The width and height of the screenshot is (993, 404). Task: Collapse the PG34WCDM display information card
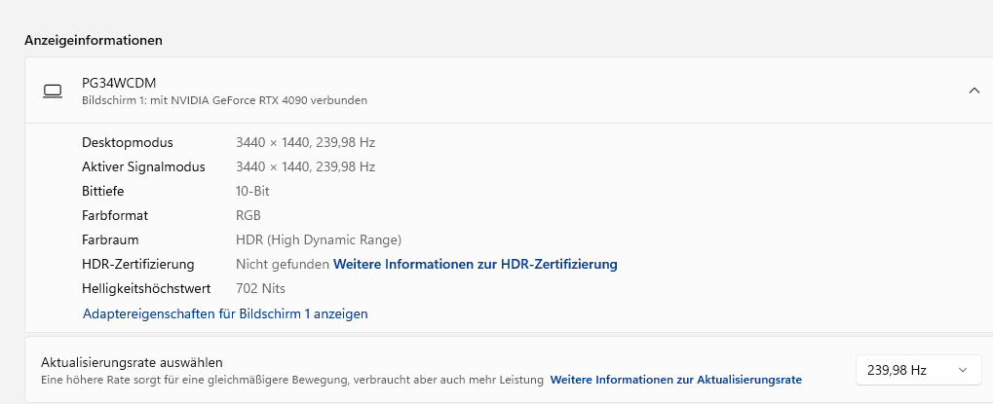tap(974, 91)
